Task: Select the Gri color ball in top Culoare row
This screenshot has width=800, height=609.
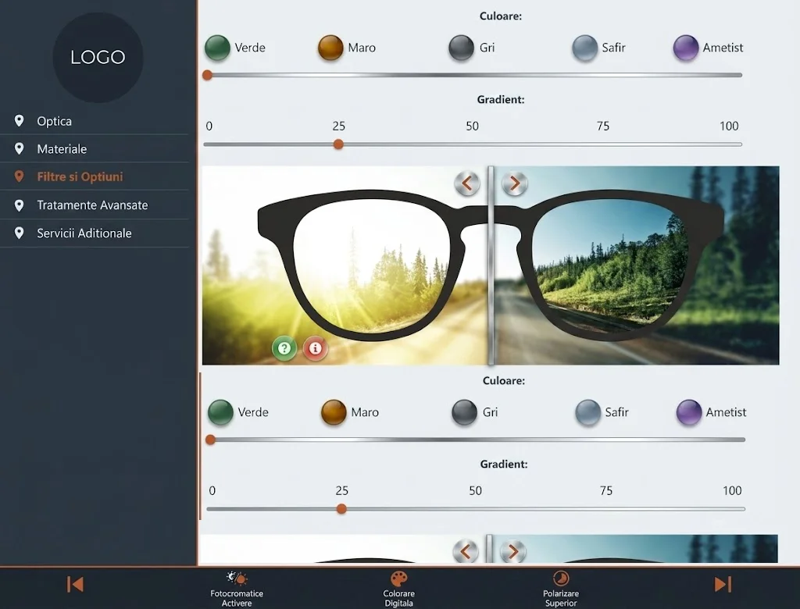Action: click(x=461, y=48)
